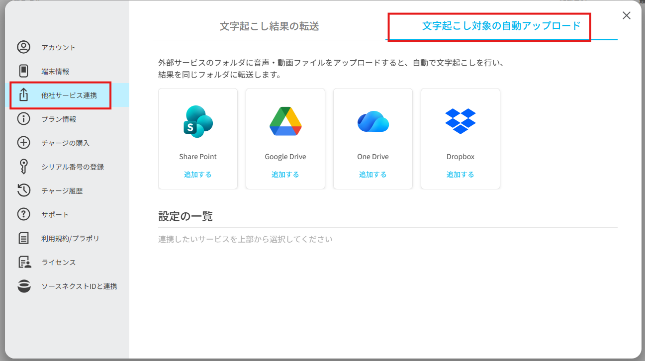Click the serial number key icon
The width and height of the screenshot is (645, 361).
23,167
